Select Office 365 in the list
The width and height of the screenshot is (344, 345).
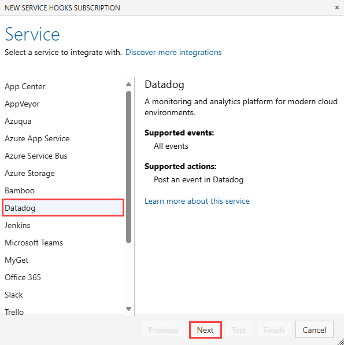pyautogui.click(x=63, y=278)
